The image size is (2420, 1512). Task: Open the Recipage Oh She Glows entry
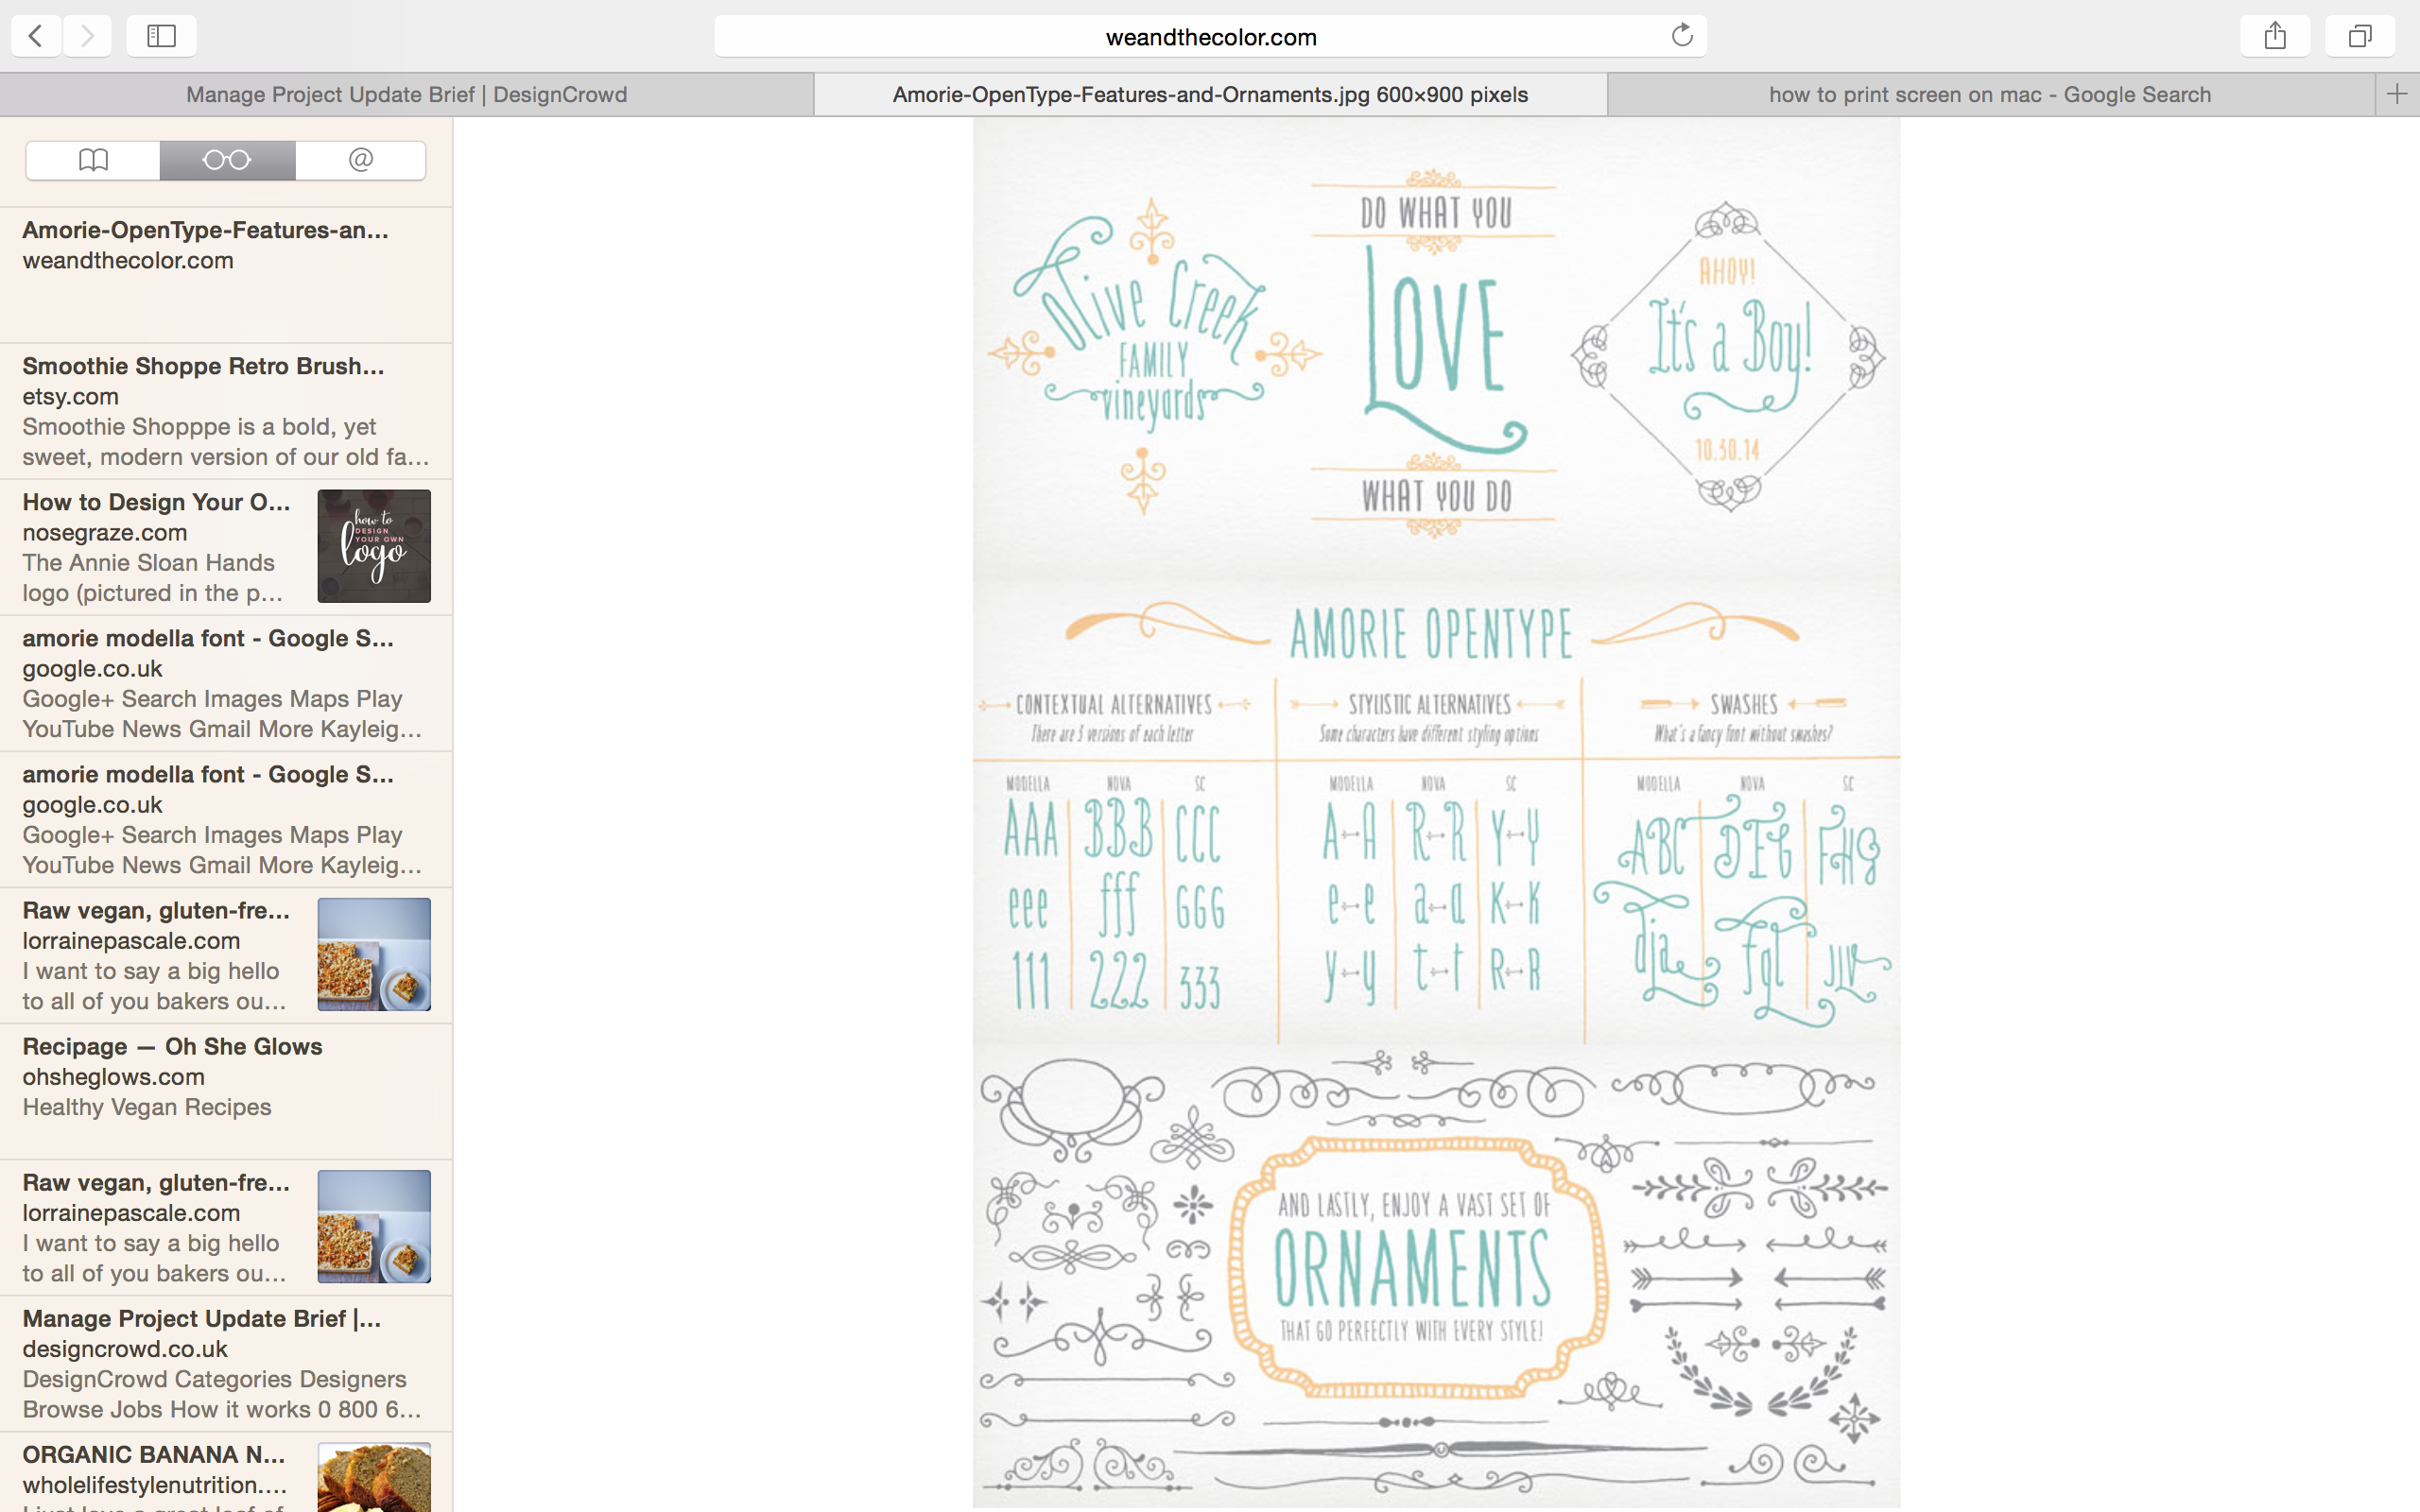[x=226, y=1076]
